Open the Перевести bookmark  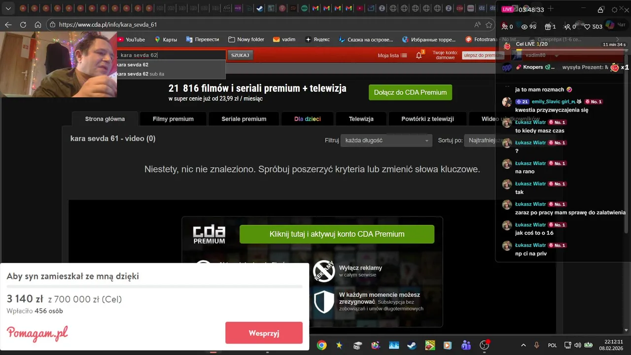203,39
